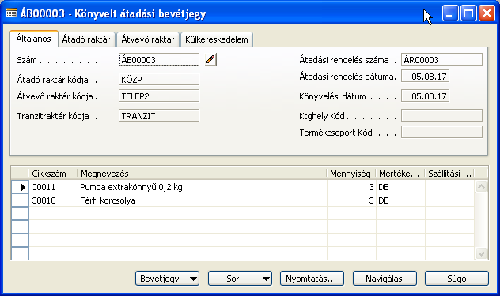Click the row selector for C0018
Viewport: 500px width, 296px height.
pyautogui.click(x=20, y=200)
